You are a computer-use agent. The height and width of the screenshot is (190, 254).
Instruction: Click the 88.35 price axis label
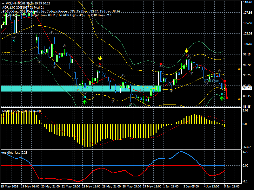coord(248,96)
